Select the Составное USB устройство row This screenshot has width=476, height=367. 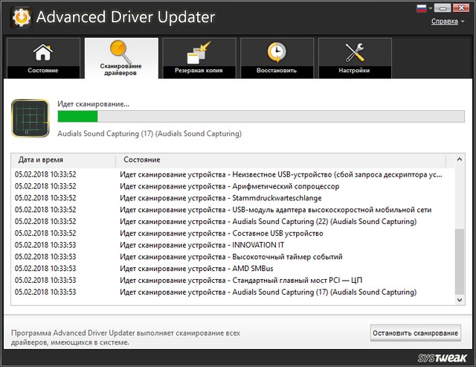[233, 233]
